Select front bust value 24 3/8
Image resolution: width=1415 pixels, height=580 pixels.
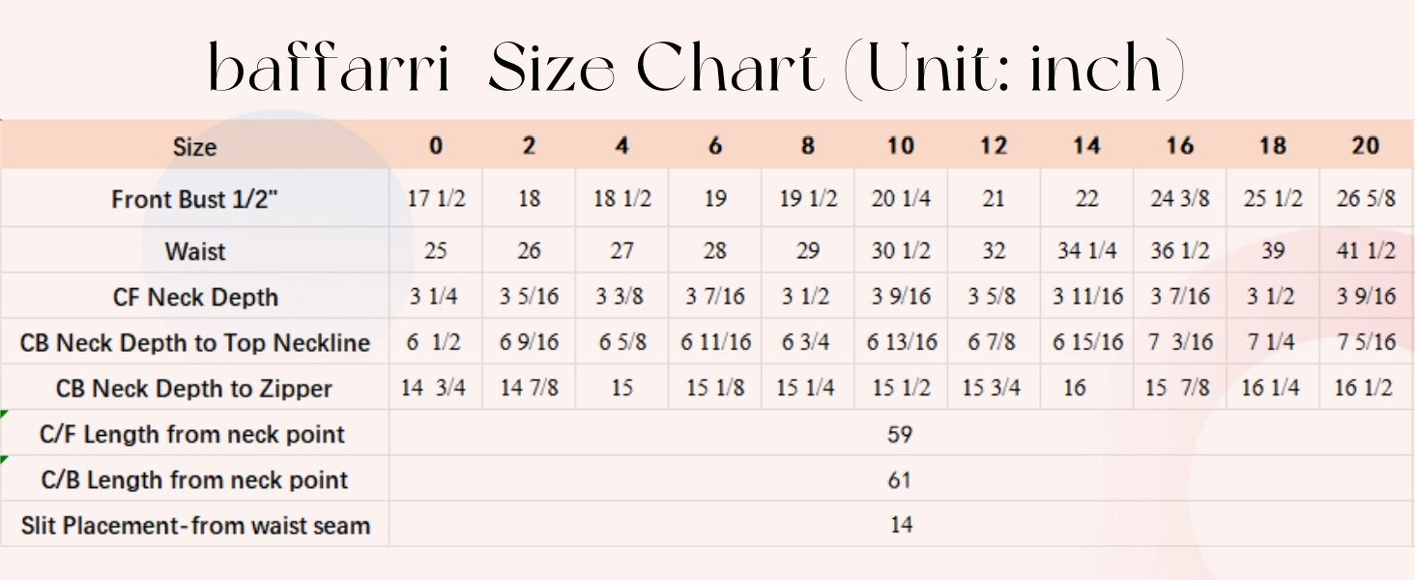coord(1179,199)
